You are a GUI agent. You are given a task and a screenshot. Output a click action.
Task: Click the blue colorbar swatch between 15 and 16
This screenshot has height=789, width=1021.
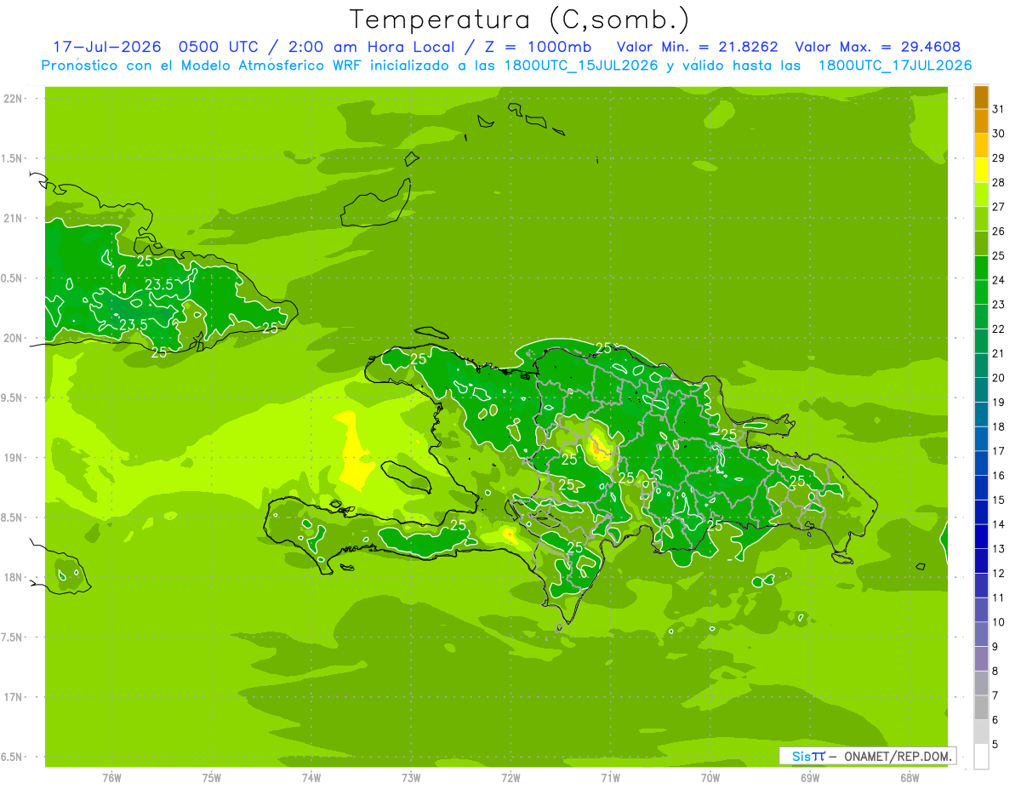click(x=981, y=488)
